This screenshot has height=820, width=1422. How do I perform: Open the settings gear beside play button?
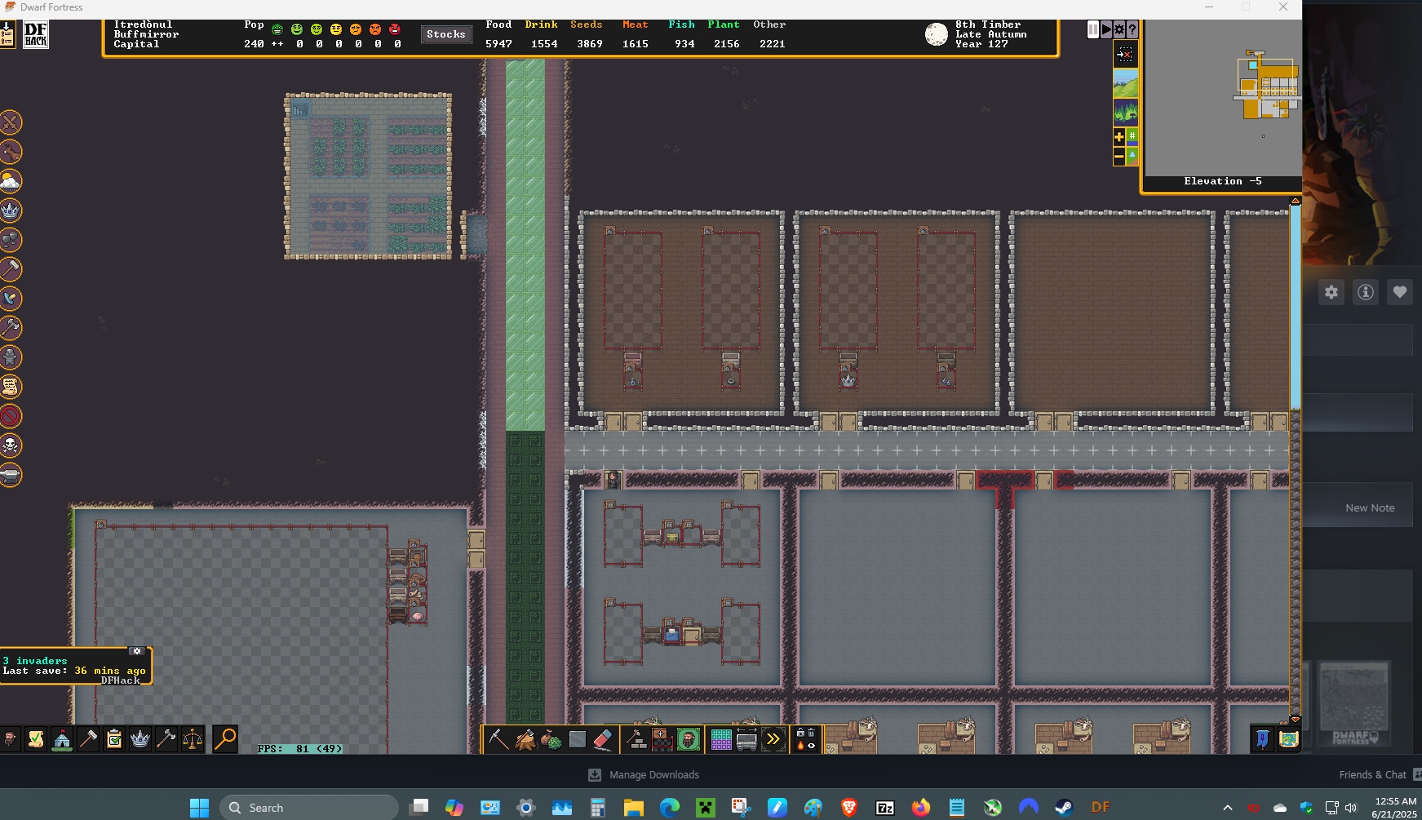(x=1119, y=29)
